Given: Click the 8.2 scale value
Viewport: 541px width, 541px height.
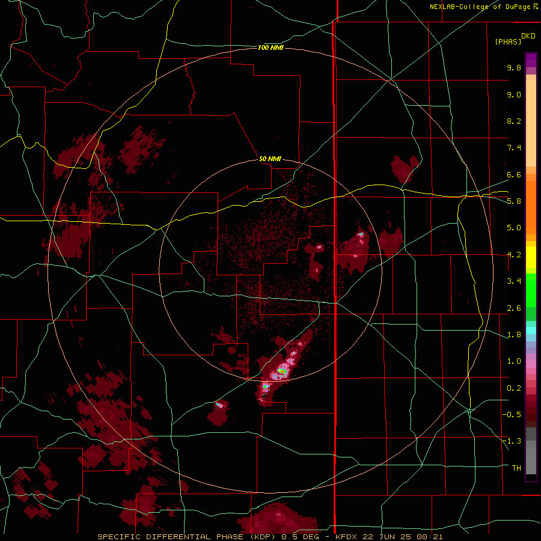Looking at the screenshot, I should 514,121.
